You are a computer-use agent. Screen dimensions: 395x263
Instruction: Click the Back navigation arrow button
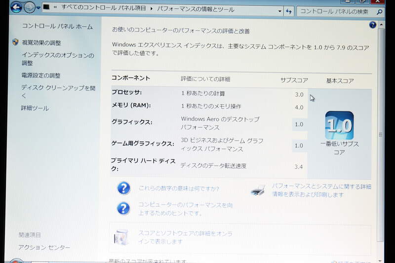16,7
